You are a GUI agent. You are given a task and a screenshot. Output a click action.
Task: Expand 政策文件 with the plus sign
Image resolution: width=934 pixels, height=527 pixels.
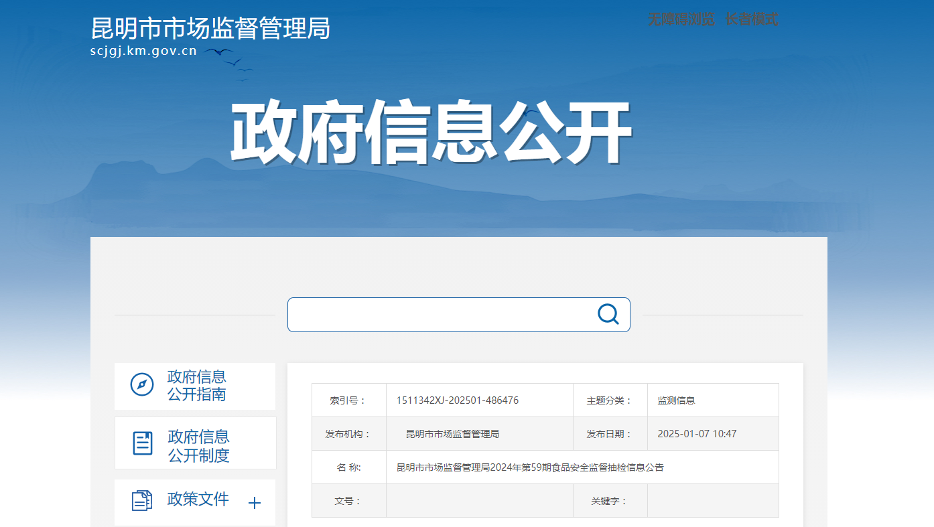(255, 503)
